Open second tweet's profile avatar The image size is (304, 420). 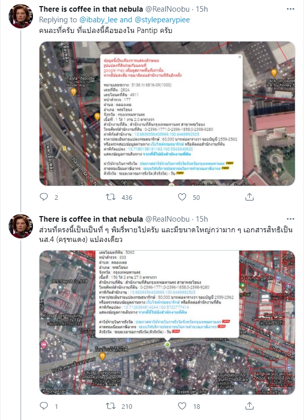tap(21, 226)
